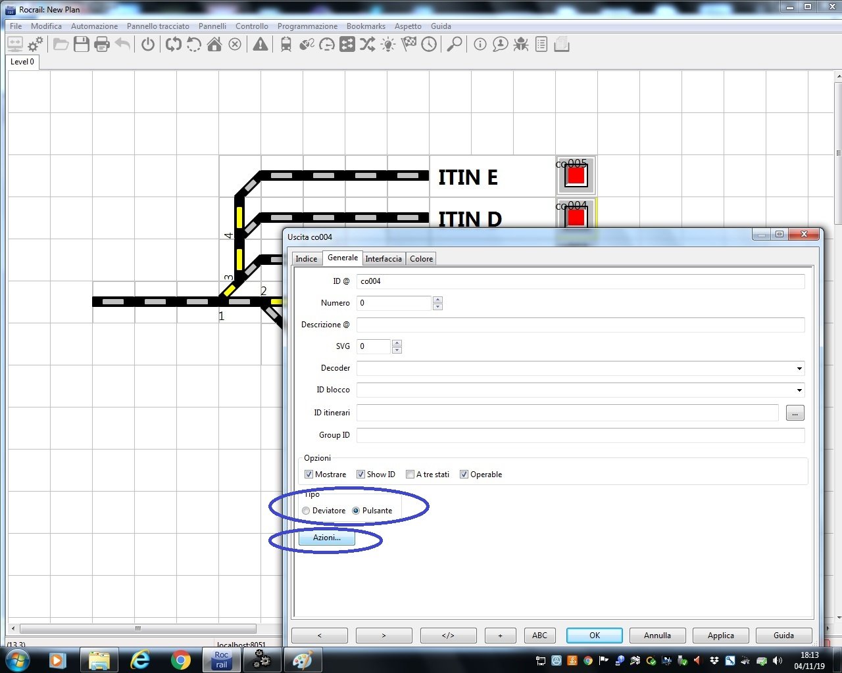842x673 pixels.
Task: Enable the A tre stati checkbox
Action: 410,475
